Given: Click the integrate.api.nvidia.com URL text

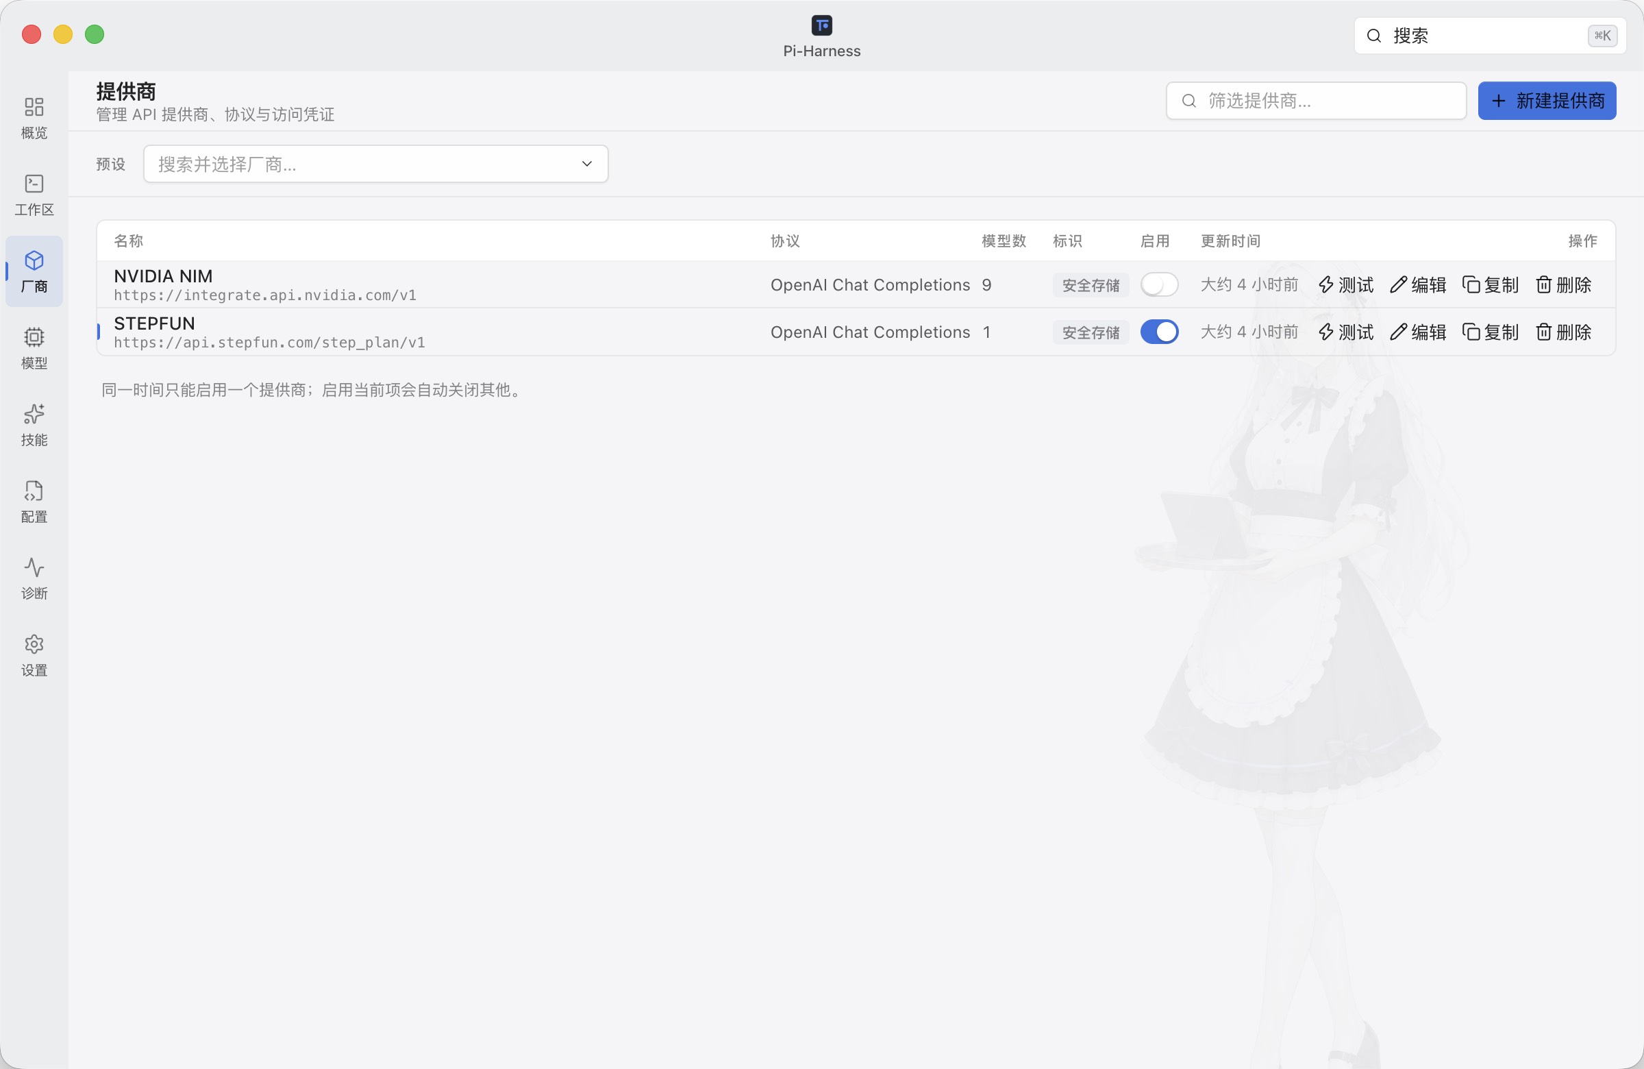Looking at the screenshot, I should pos(265,295).
